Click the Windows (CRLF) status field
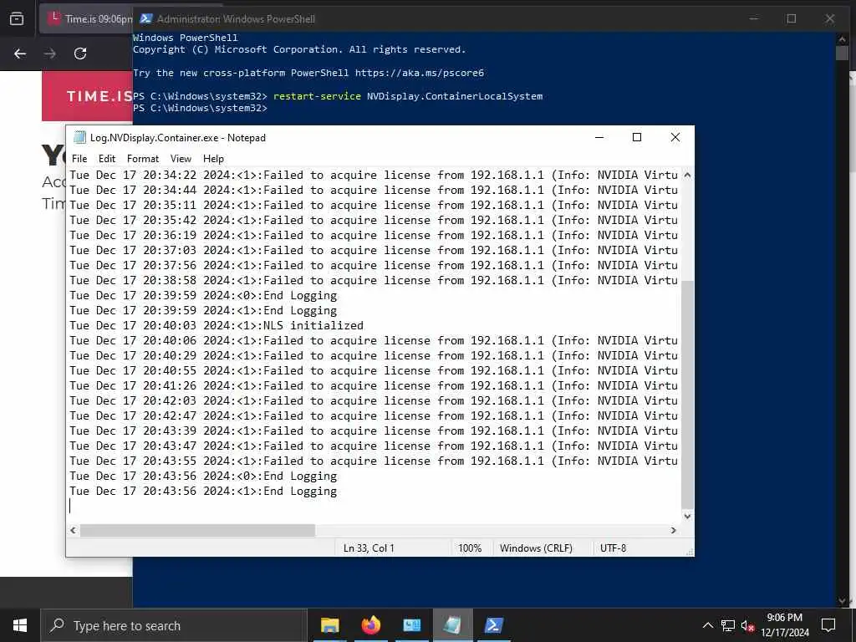Viewport: 856px width, 642px height. coord(536,548)
